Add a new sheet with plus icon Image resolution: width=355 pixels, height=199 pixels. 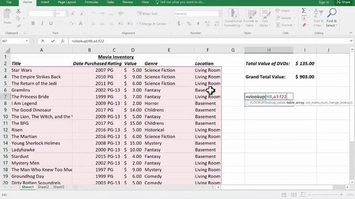click(75, 187)
